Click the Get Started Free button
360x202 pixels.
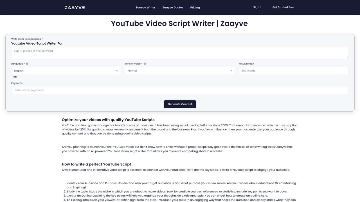point(283,7)
